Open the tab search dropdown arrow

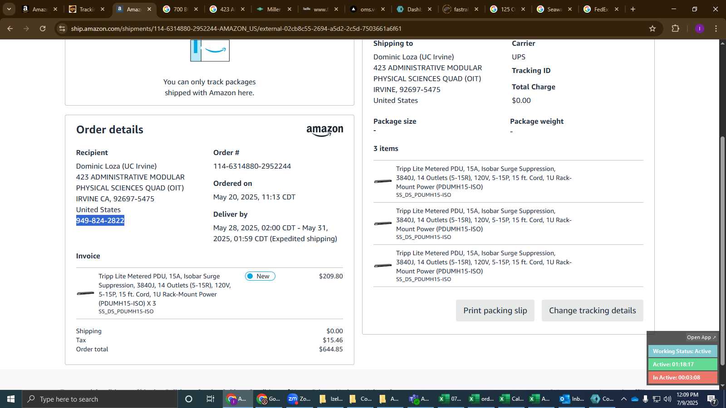pos(9,9)
